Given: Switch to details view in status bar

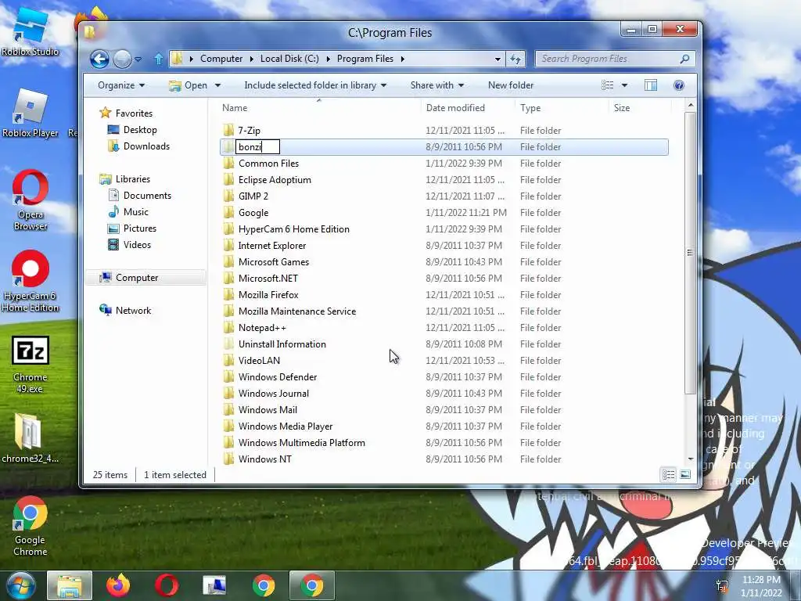Looking at the screenshot, I should coord(668,475).
